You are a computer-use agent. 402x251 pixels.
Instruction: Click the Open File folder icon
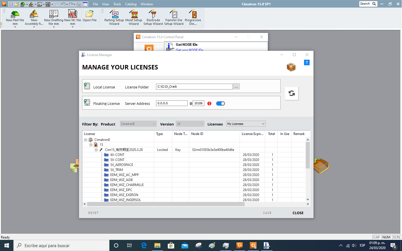[90, 14]
